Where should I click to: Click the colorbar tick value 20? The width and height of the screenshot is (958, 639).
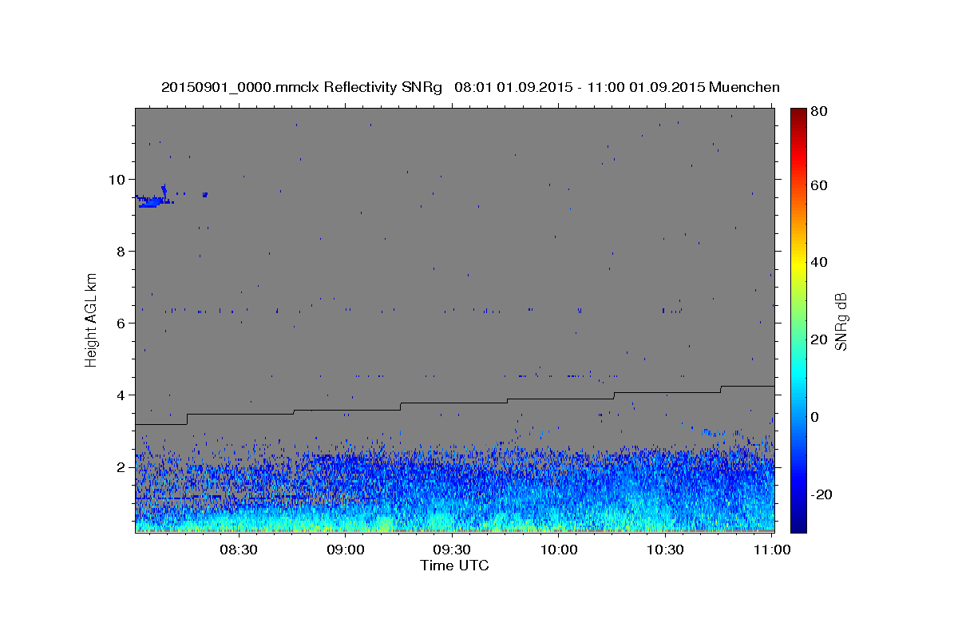click(819, 339)
